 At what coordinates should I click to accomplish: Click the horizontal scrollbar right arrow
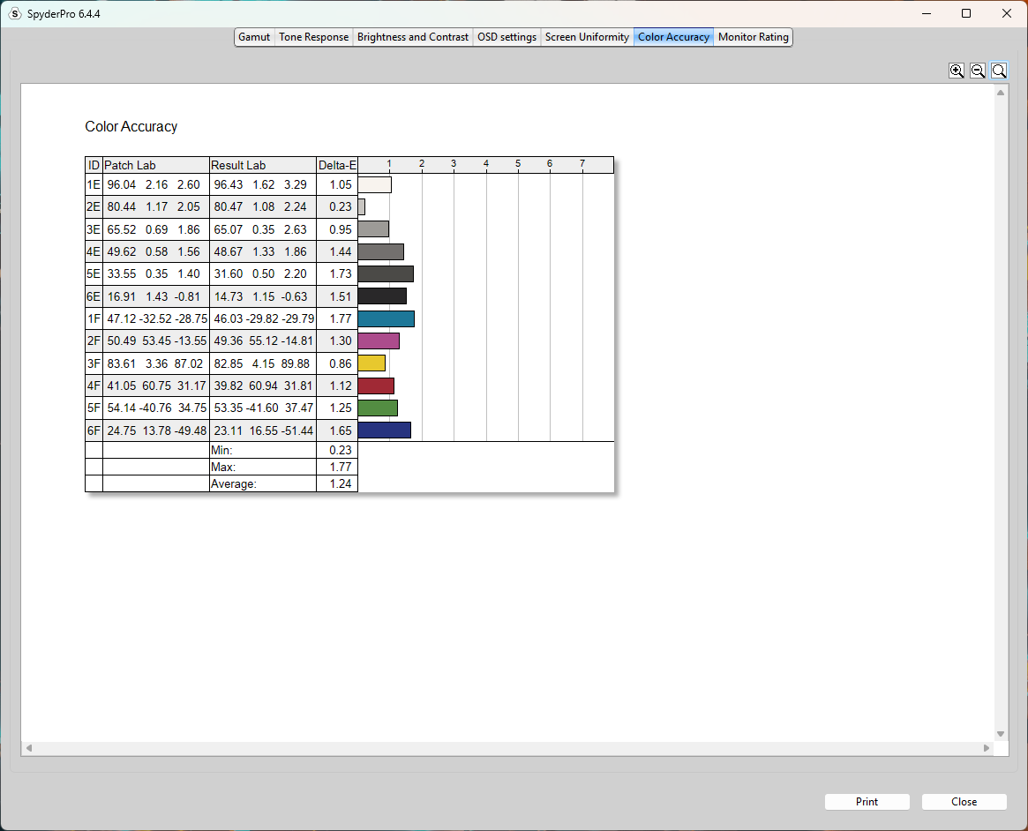[x=986, y=748]
